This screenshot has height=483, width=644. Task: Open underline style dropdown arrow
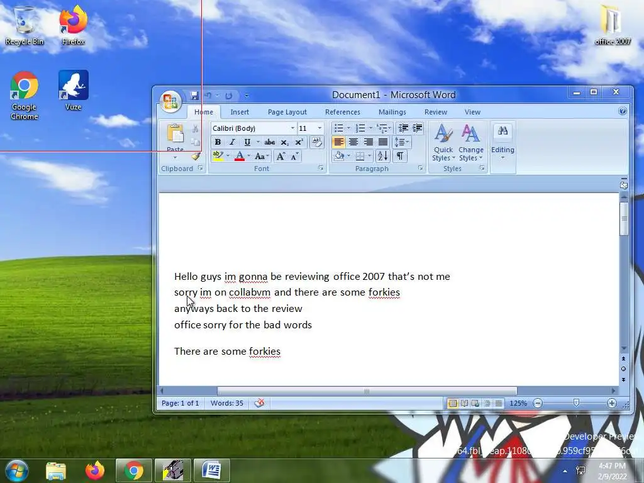click(x=258, y=142)
